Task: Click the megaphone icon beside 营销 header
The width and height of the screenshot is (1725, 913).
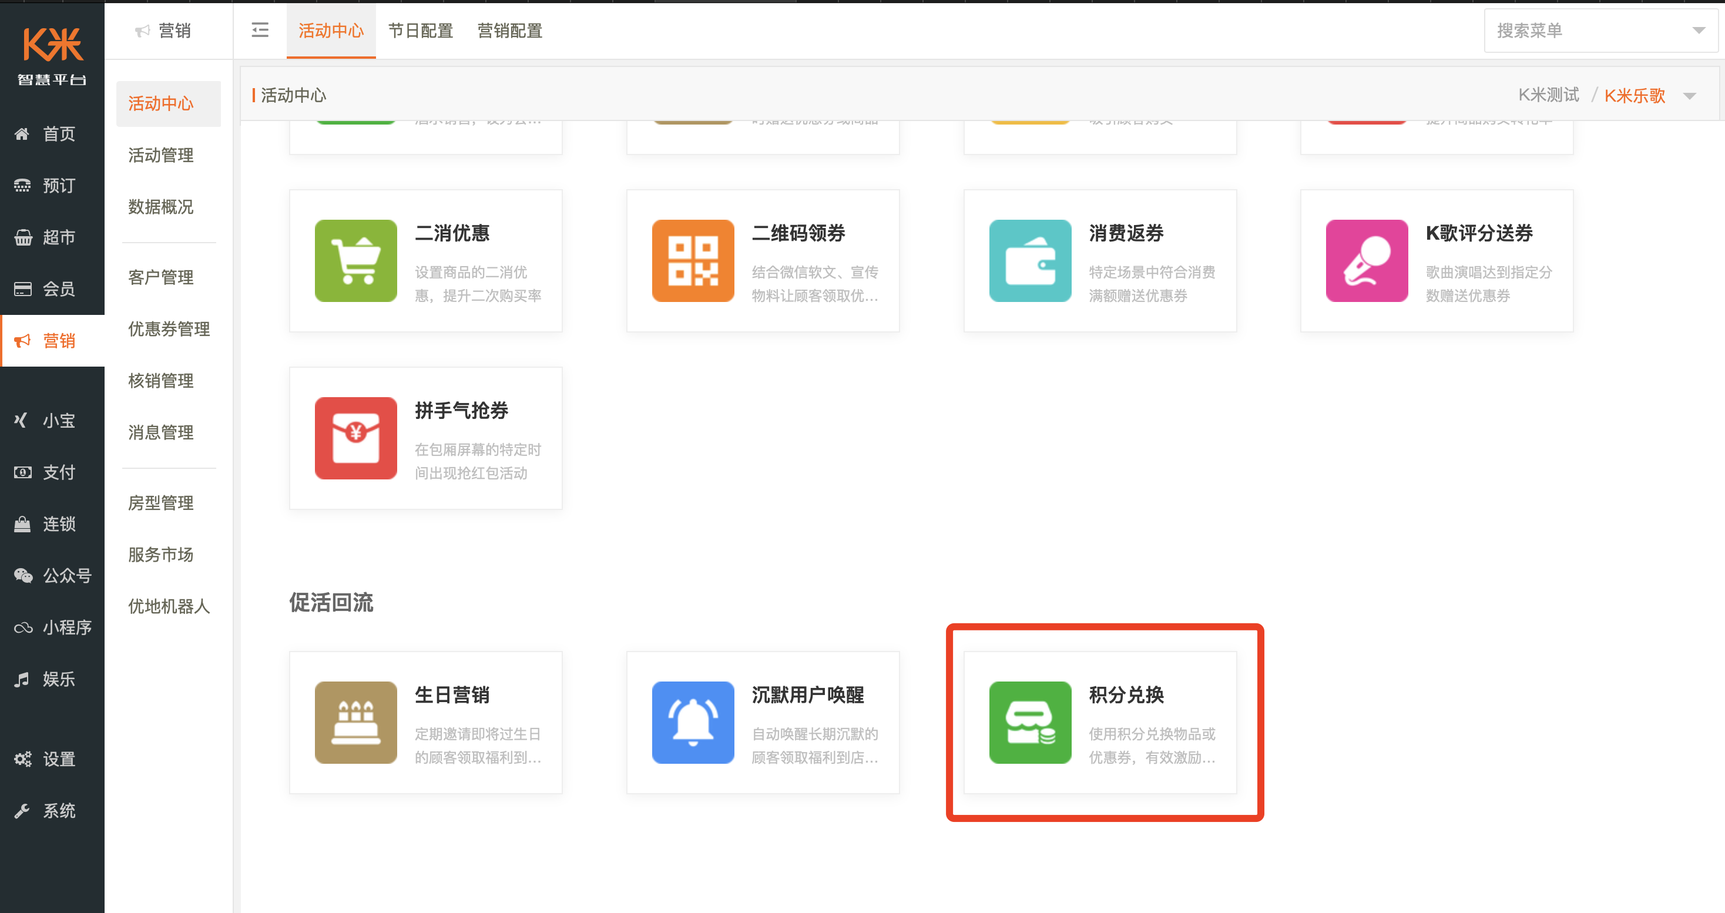Action: 142,31
